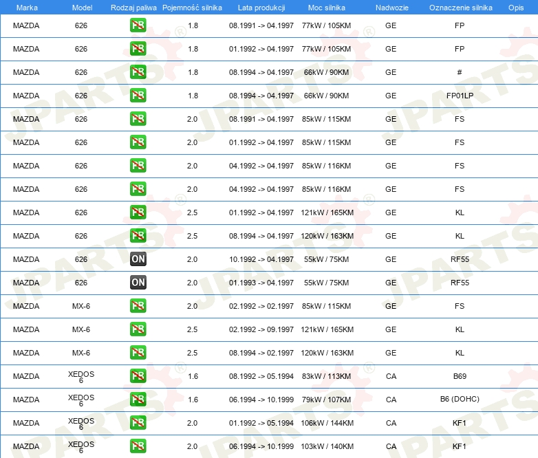Select the '103kW / 140KM' power cell
This screenshot has width=538, height=458.
[327, 446]
